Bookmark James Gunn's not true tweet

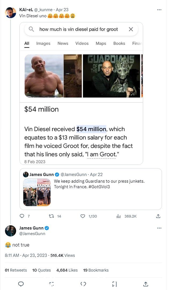114,284
